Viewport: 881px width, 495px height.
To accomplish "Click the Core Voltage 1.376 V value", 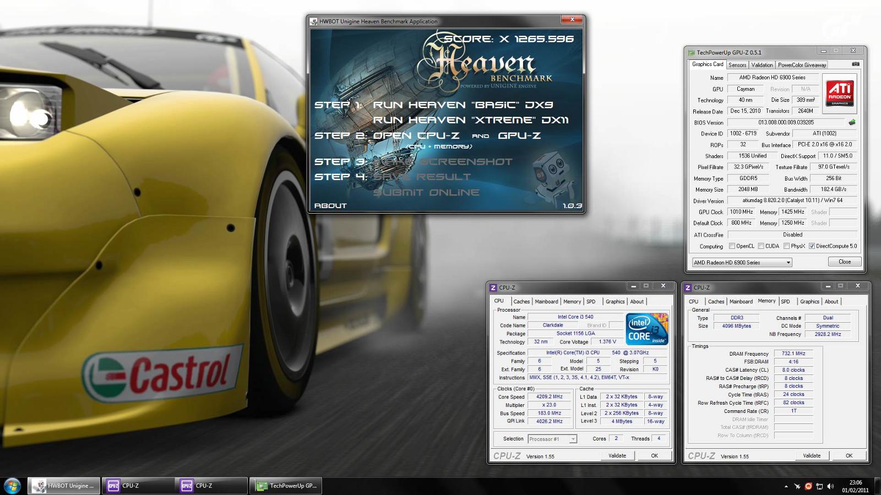I will (607, 342).
